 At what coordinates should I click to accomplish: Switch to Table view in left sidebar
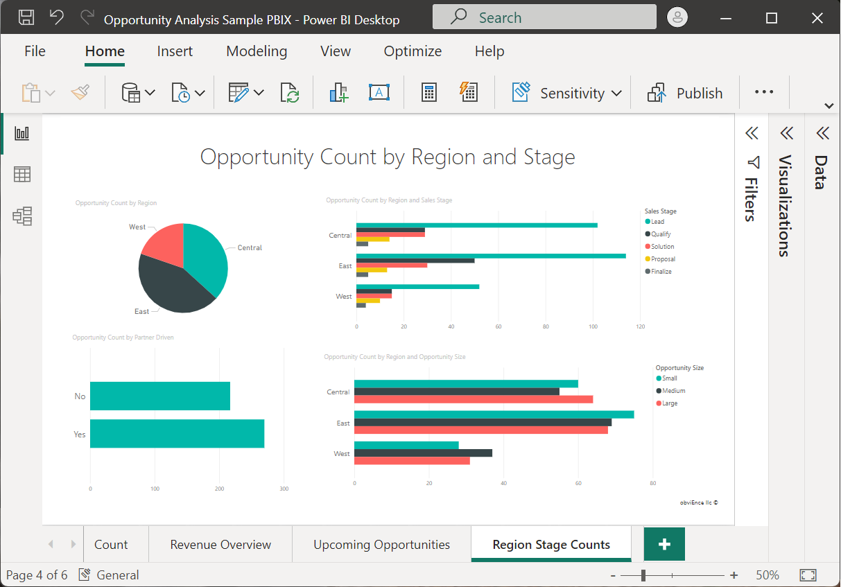pyautogui.click(x=22, y=175)
